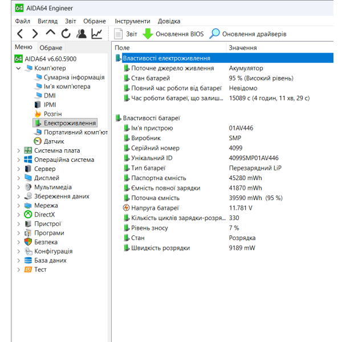This screenshot has width=342, height=342.
Task: Select the Напруга батареї row
Action: (188, 208)
